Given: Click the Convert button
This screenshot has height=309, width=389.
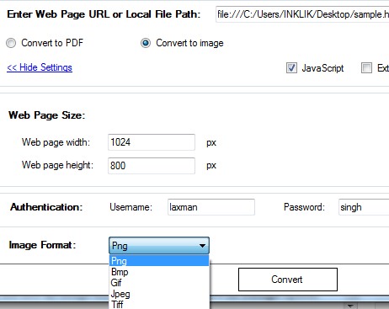Looking at the screenshot, I should point(288,280).
